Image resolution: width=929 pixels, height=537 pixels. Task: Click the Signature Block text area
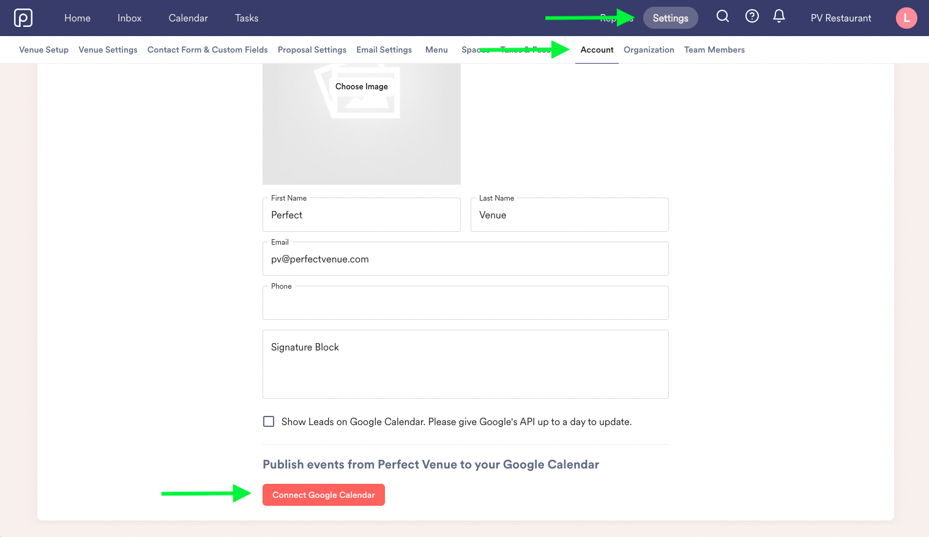tap(465, 364)
